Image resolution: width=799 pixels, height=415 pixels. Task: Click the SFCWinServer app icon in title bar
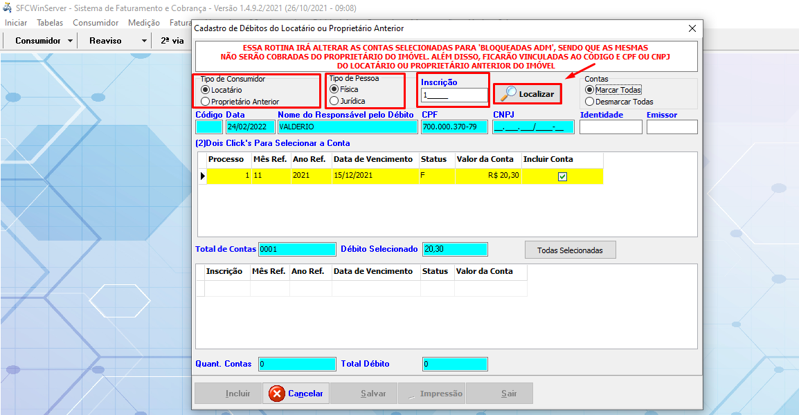coord(7,8)
